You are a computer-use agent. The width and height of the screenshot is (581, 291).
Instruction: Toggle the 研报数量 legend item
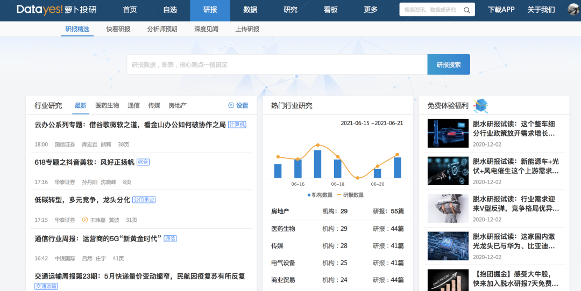tap(351, 195)
